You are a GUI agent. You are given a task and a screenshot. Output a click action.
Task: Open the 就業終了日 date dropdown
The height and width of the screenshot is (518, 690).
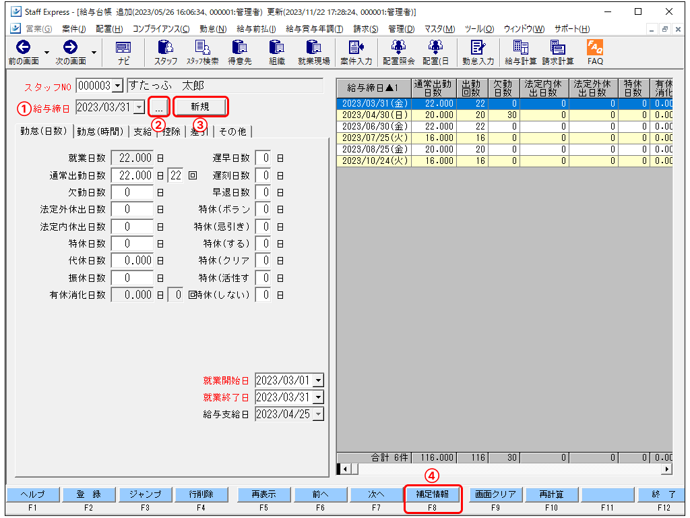pyautogui.click(x=318, y=397)
